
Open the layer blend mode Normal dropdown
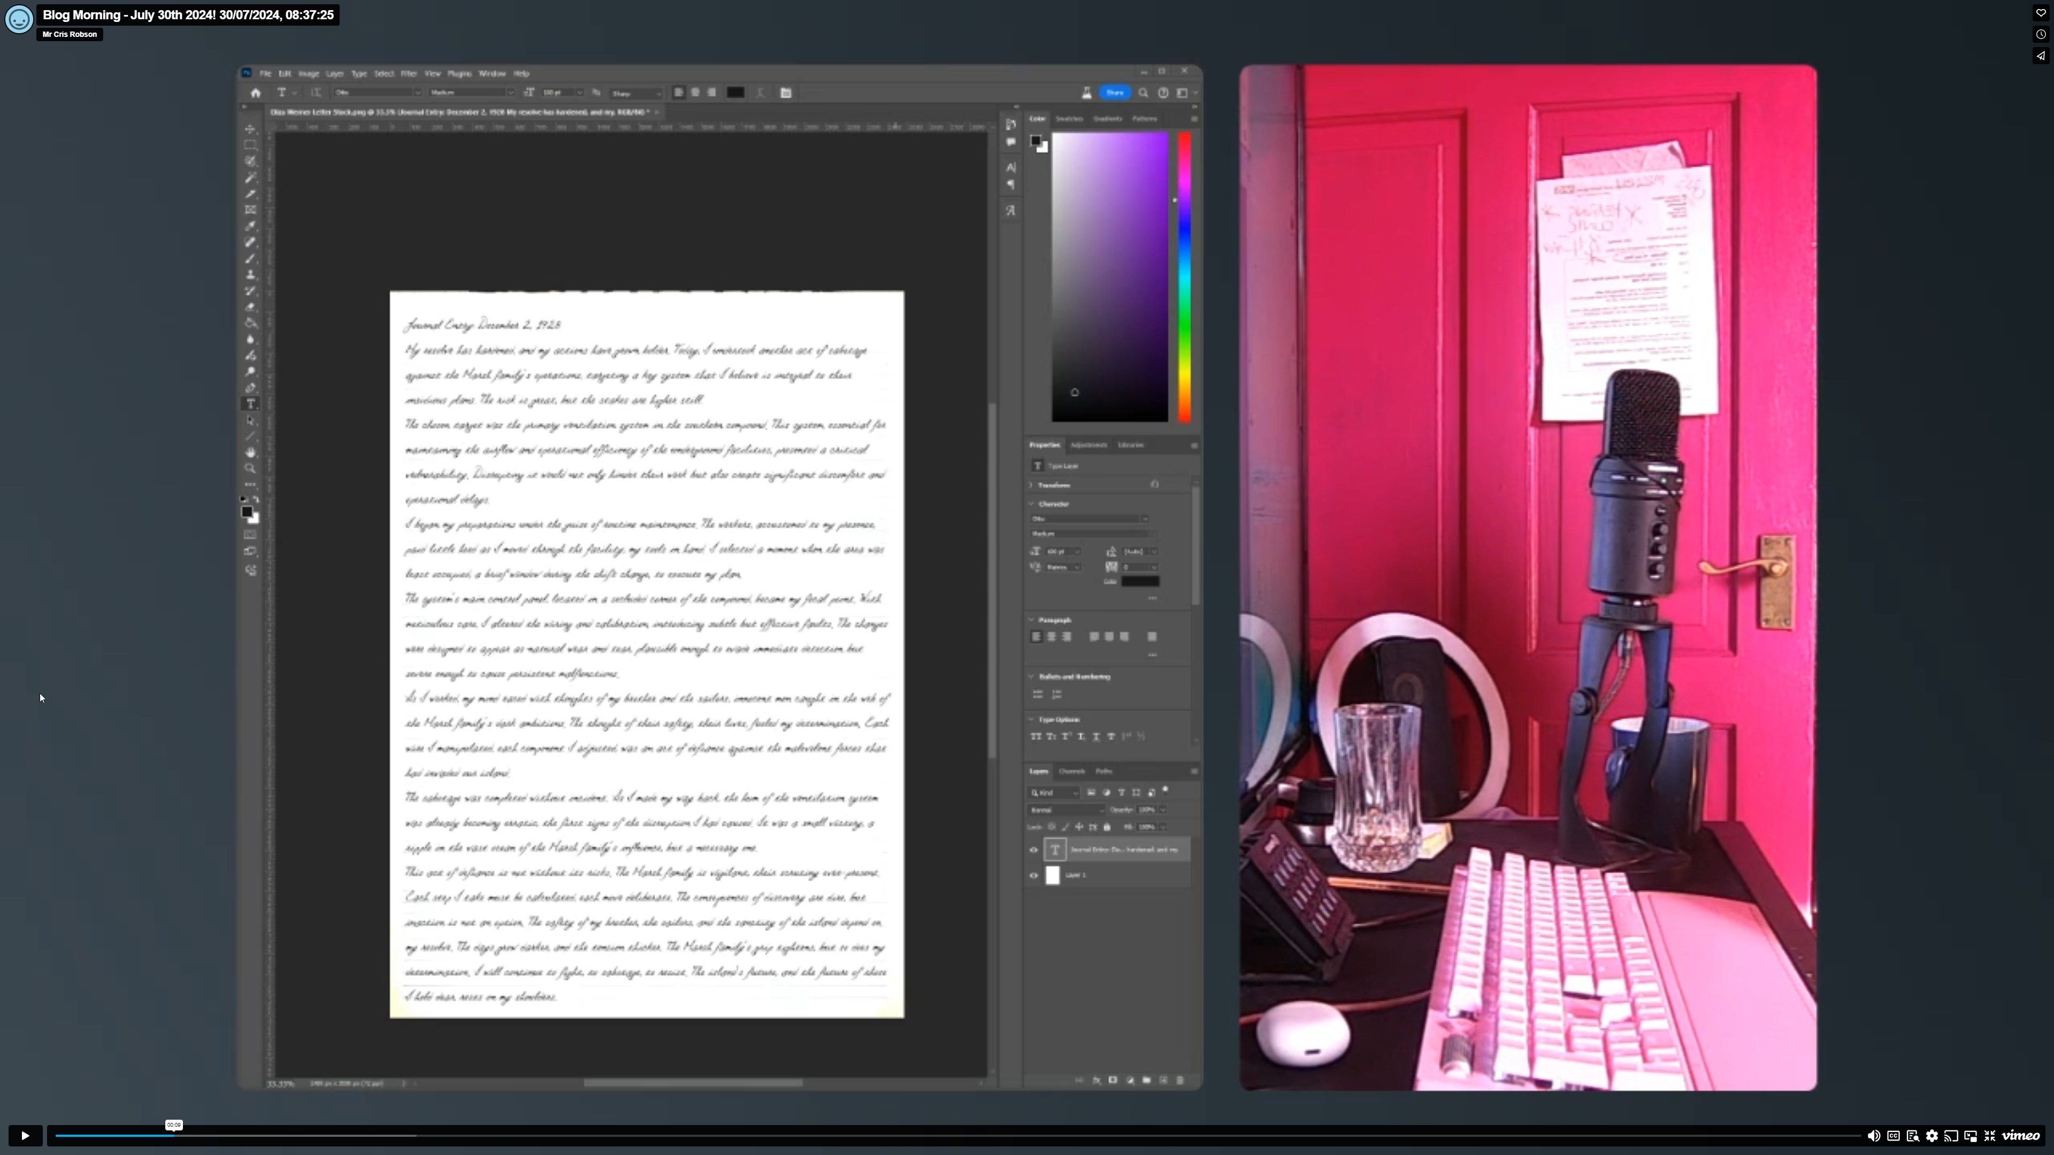pyautogui.click(x=1067, y=810)
